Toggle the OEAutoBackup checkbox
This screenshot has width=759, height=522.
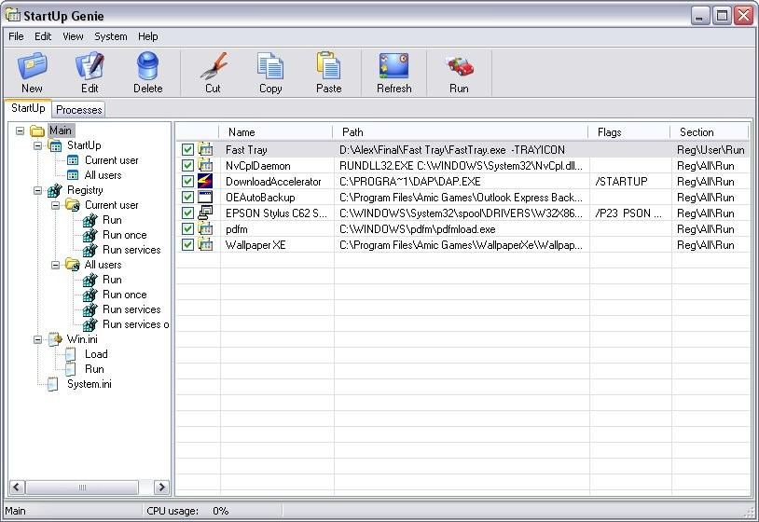pyautogui.click(x=187, y=197)
